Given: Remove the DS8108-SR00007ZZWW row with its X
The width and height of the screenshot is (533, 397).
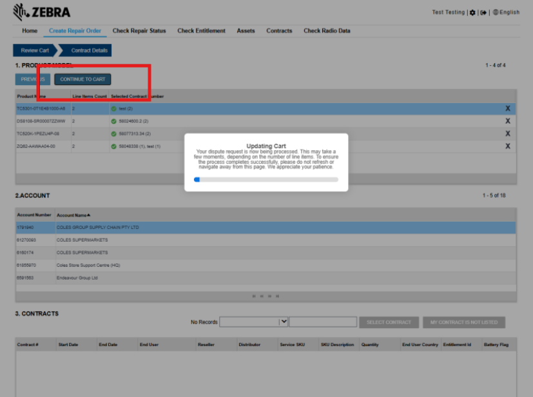Looking at the screenshot, I should click(507, 121).
